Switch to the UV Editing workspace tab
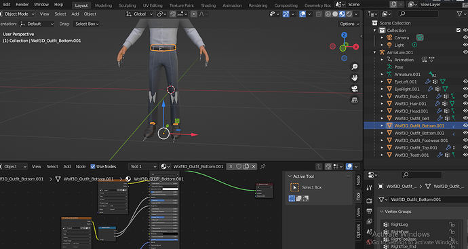This screenshot has height=249, width=468. (153, 5)
